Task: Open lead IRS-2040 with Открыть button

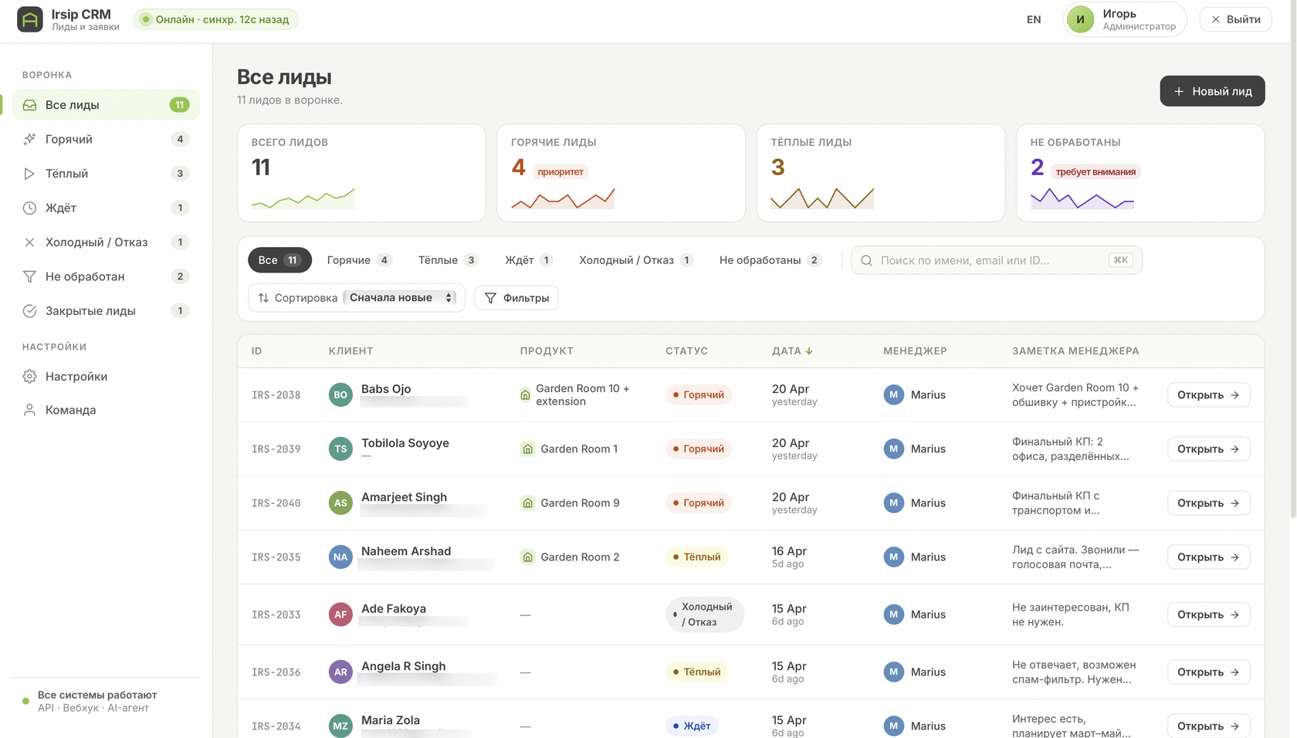Action: coord(1208,503)
